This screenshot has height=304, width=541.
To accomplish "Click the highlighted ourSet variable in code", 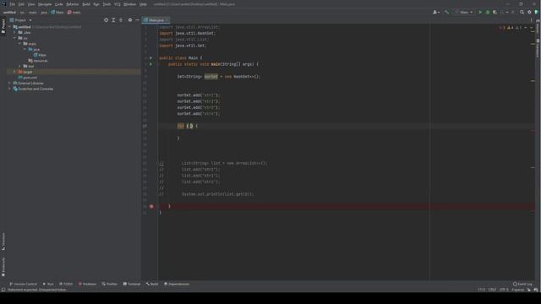I will tap(210, 77).
